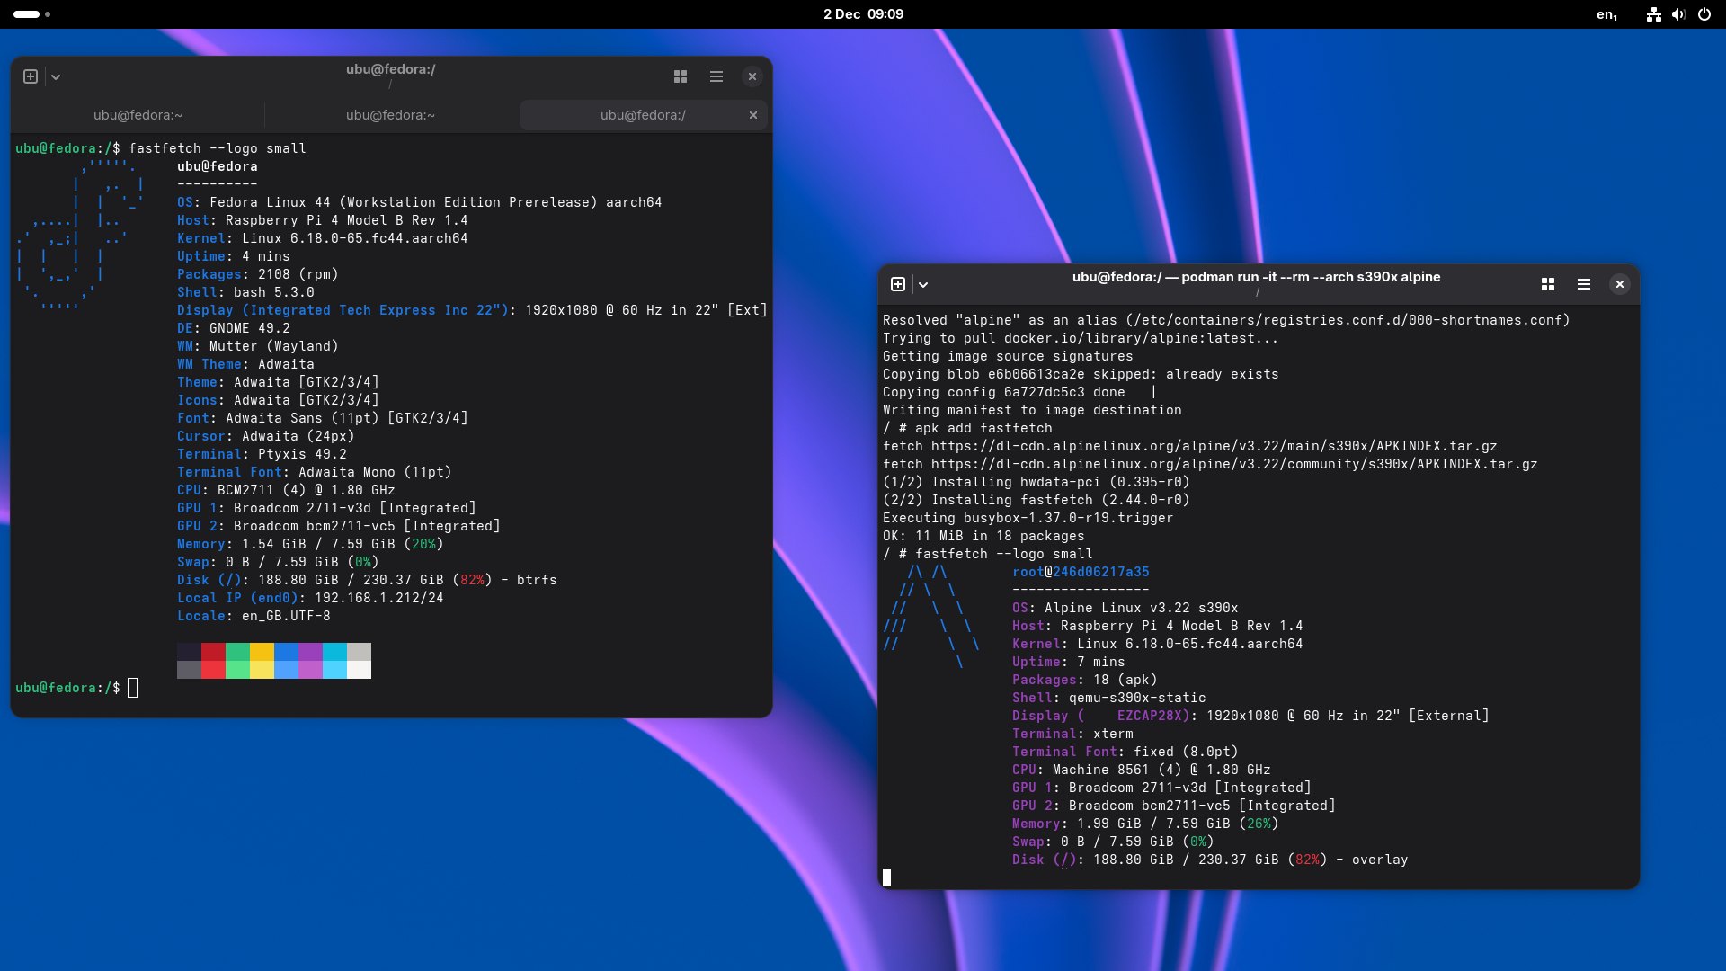Click the cursor at the ubu@fedora:/$ prompt
Screen dimensions: 1726x971
(133, 688)
